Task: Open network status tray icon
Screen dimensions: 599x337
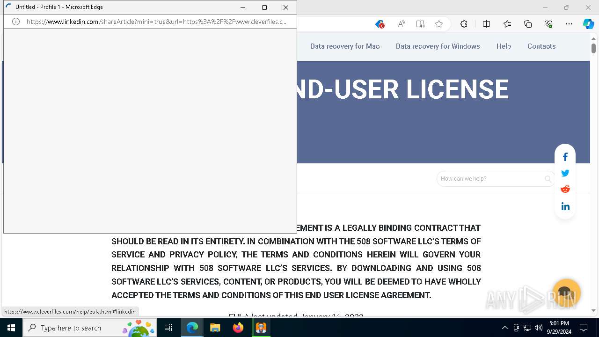Action: coord(527,328)
